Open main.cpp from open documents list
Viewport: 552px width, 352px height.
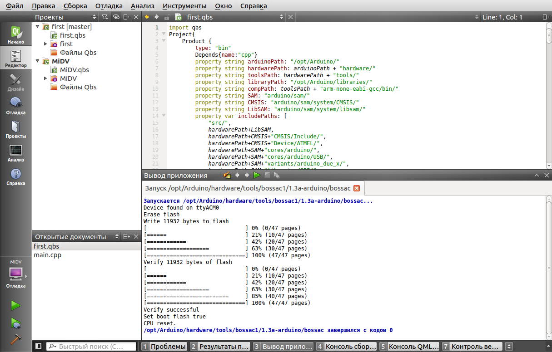coord(48,255)
